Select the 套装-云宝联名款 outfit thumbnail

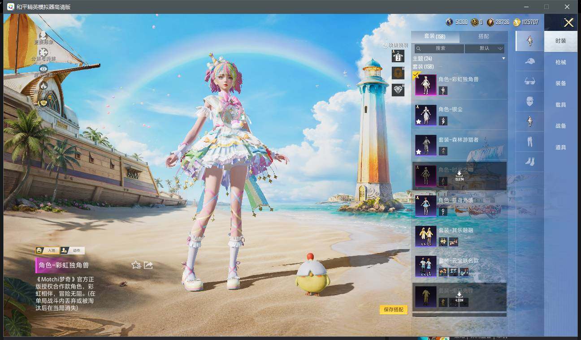425,266
